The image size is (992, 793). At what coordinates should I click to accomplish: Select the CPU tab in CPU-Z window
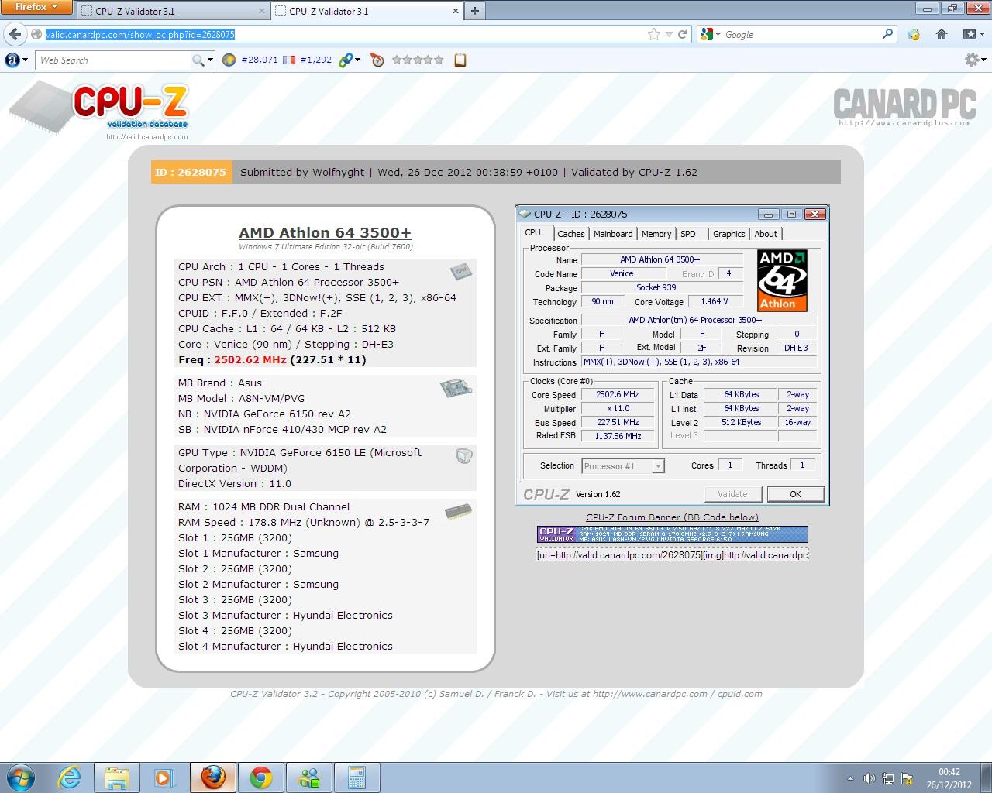[533, 232]
